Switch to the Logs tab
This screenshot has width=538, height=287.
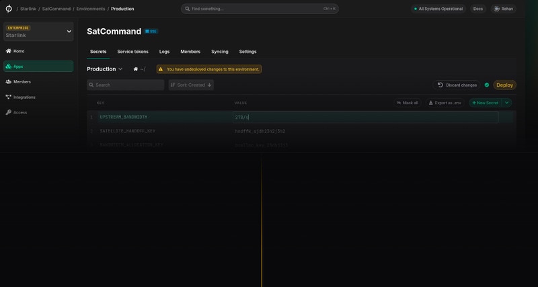[164, 52]
